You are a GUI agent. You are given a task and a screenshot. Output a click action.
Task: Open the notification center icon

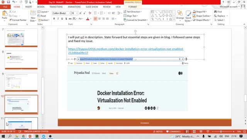(x=241, y=136)
